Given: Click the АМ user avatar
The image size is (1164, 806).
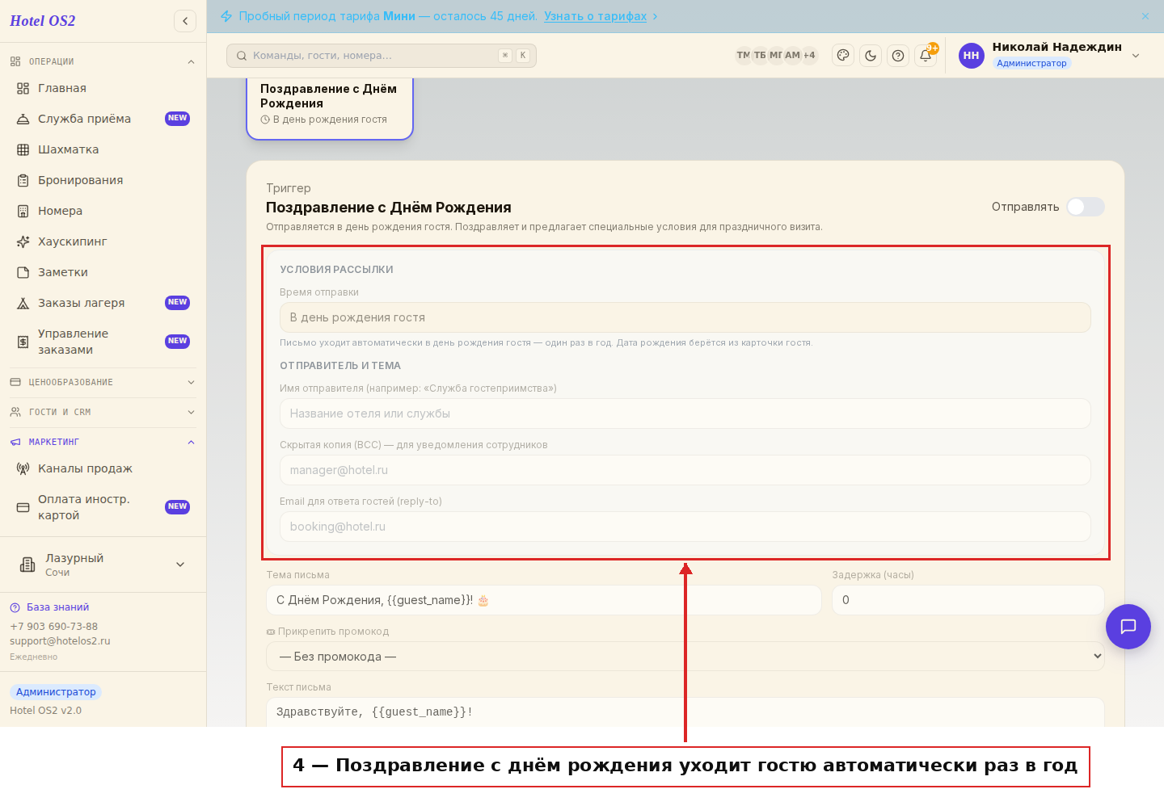Looking at the screenshot, I should point(793,56).
